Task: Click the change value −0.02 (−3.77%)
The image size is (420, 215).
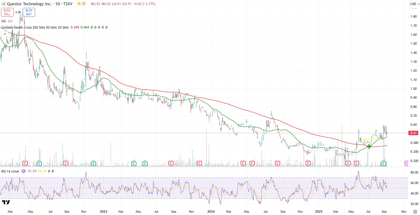Action: click(144, 4)
